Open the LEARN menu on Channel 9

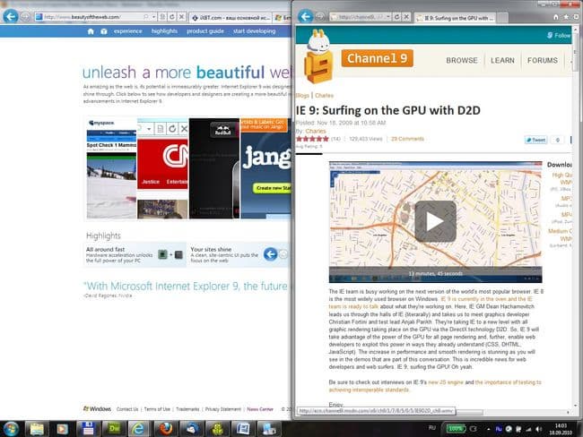coord(502,61)
